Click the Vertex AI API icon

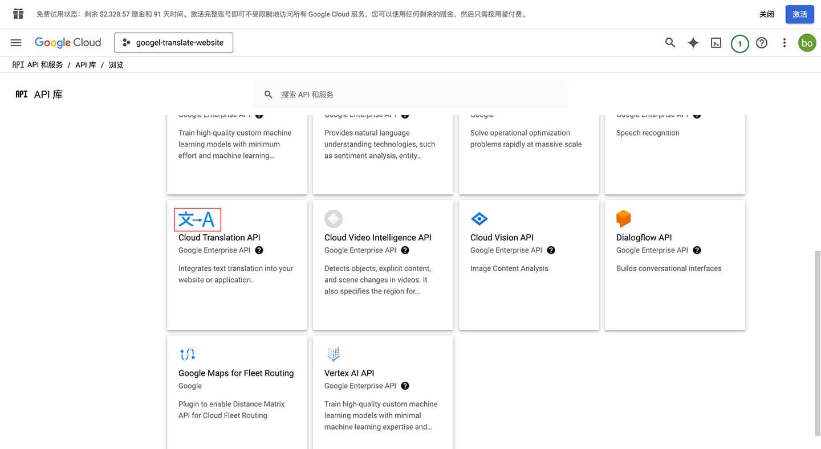point(334,354)
